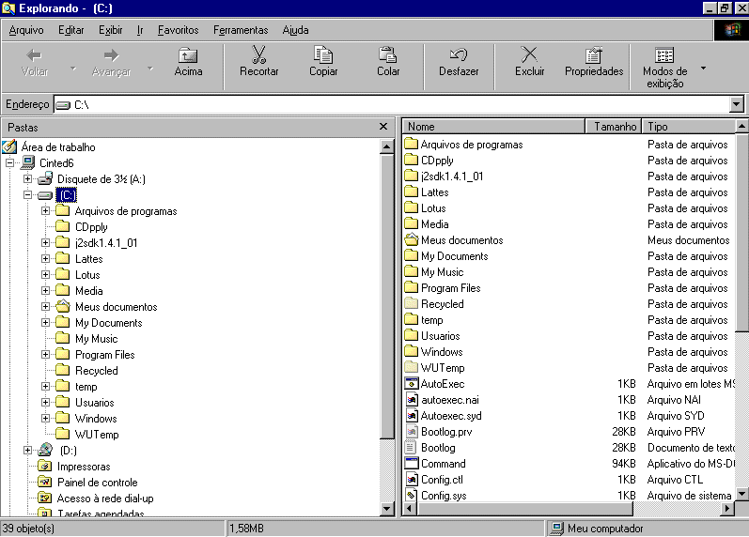The image size is (749, 537).
Task: Cut selection with Recortar scissors icon
Action: click(258, 63)
